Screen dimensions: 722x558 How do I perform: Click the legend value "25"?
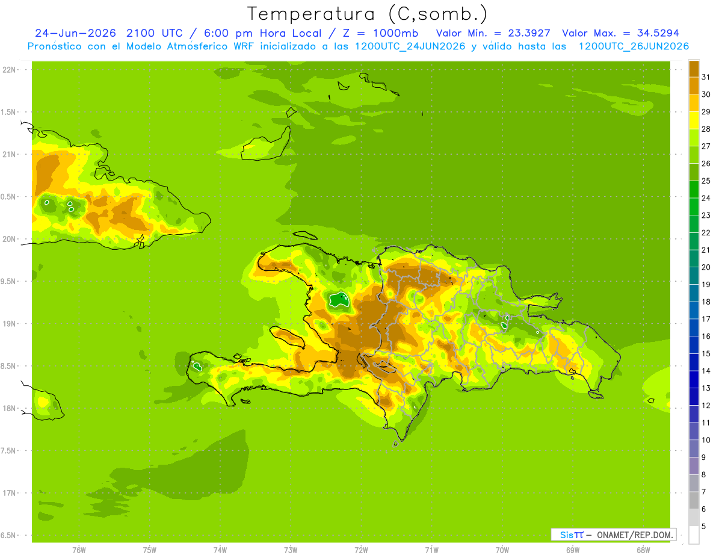click(706, 181)
